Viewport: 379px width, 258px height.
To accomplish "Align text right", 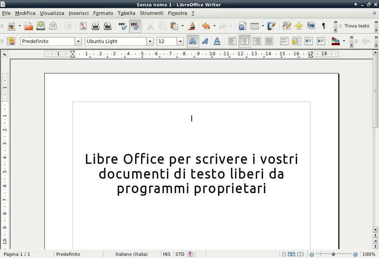I will 257,42.
